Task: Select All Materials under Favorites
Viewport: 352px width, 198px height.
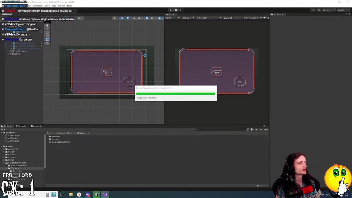Action: coord(14,136)
